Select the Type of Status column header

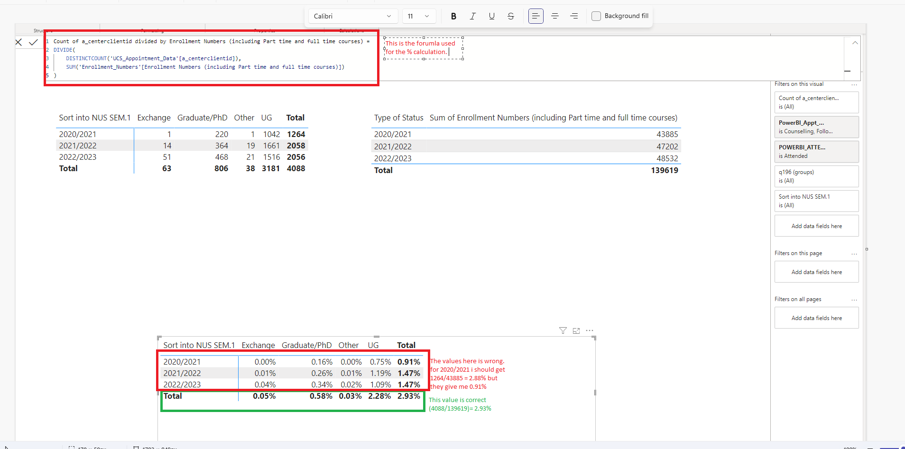tap(398, 118)
